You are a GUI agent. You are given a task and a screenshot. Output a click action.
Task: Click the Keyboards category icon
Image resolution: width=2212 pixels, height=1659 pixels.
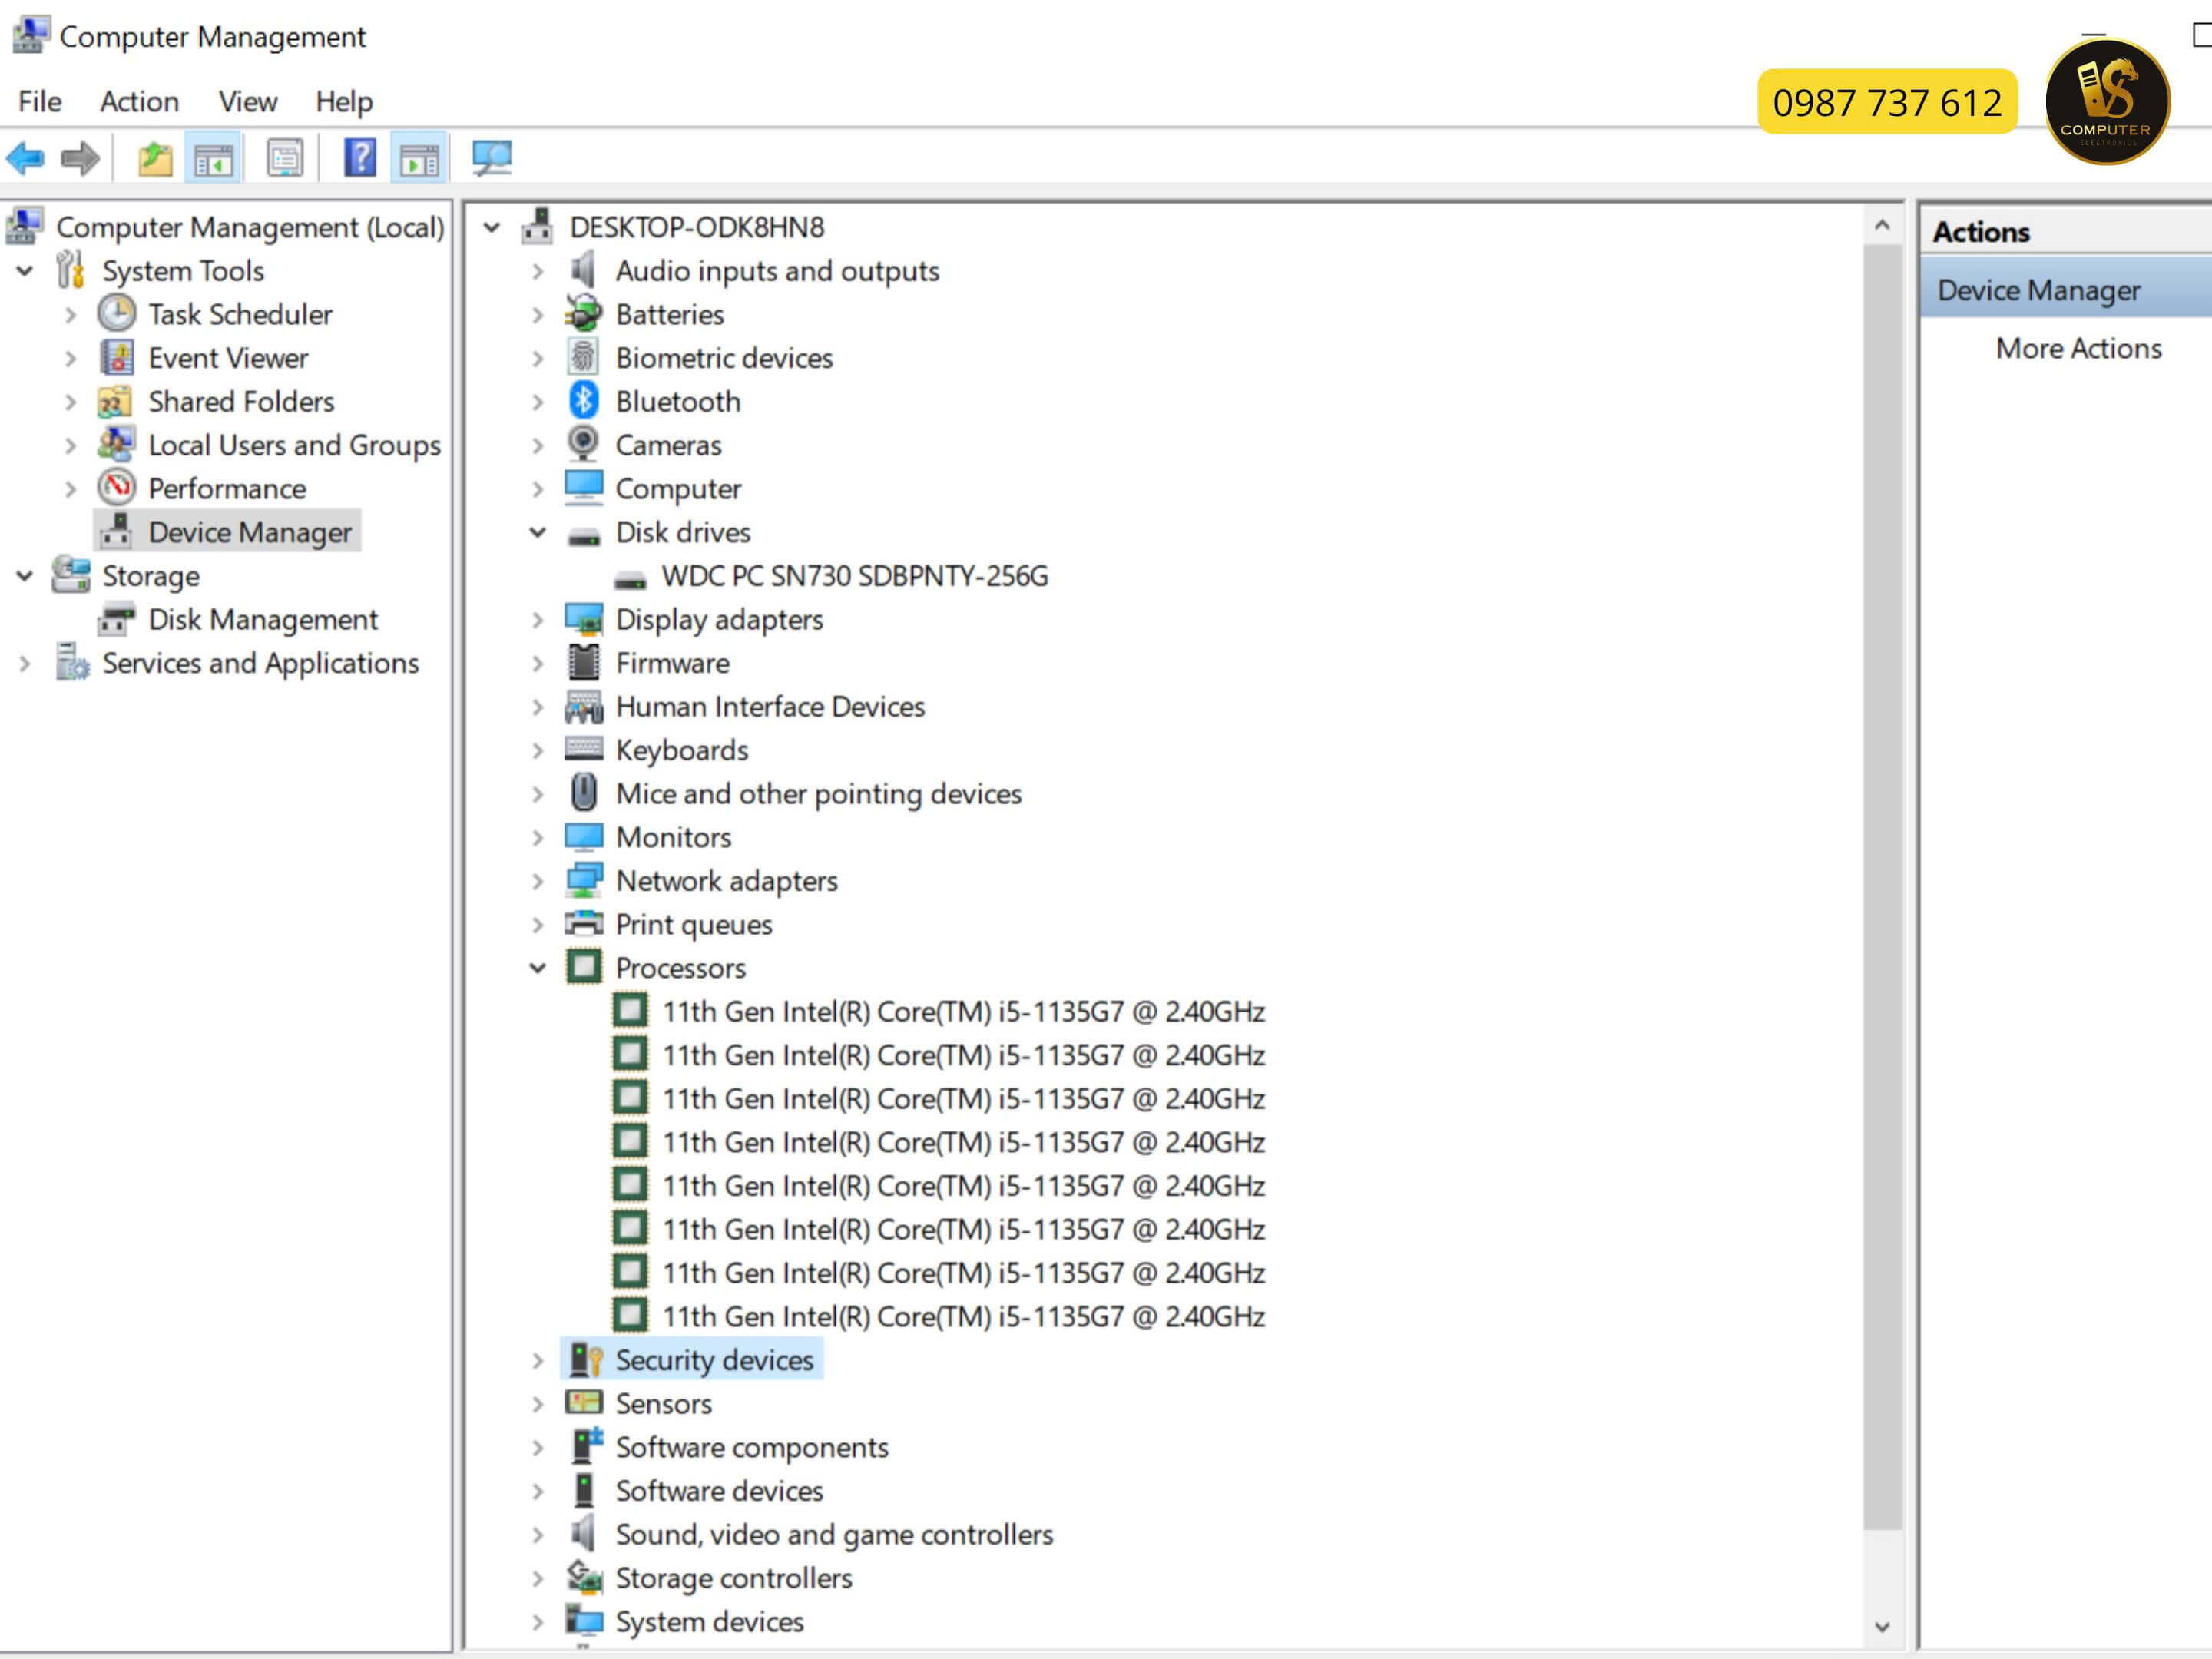(583, 749)
